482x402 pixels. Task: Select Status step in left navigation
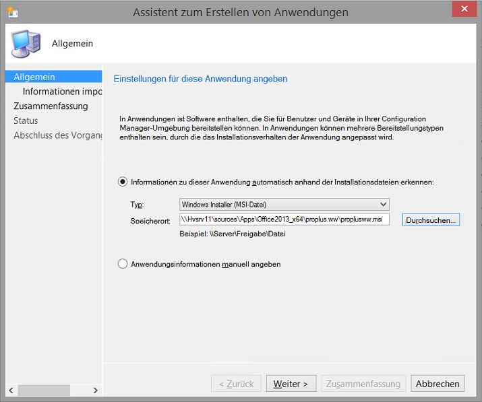pyautogui.click(x=26, y=121)
